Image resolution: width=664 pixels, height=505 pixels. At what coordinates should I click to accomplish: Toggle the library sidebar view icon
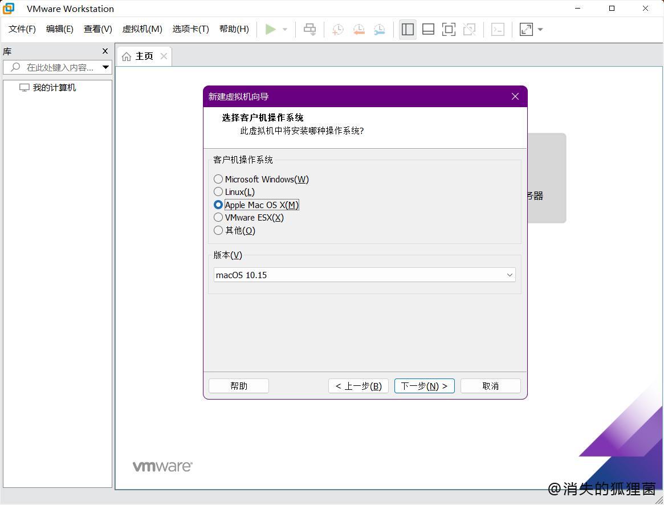pos(408,29)
